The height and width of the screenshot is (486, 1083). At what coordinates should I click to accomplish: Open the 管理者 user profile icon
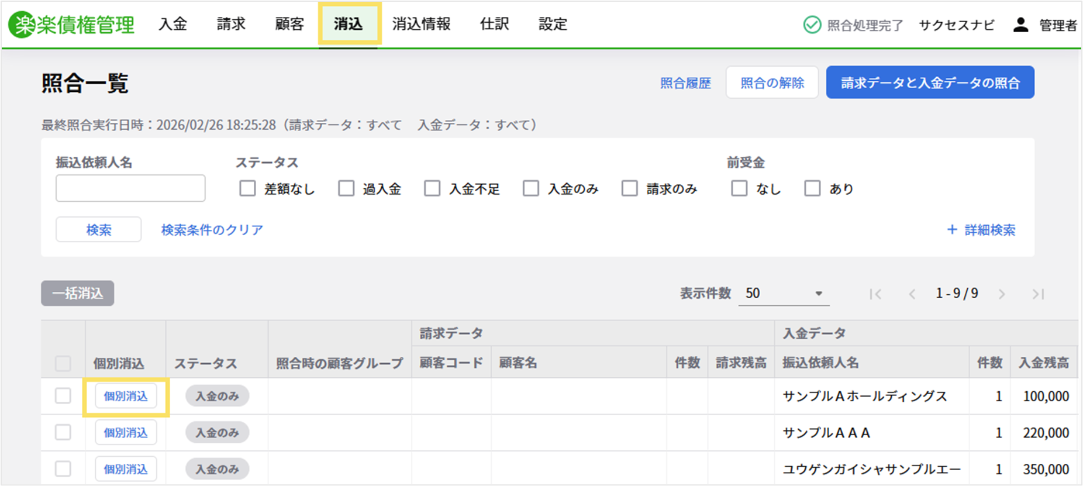[x=1020, y=25]
